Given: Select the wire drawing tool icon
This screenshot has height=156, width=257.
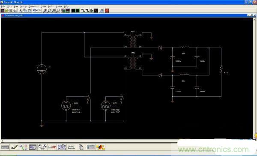Looking at the screenshot, I should pos(83,11).
